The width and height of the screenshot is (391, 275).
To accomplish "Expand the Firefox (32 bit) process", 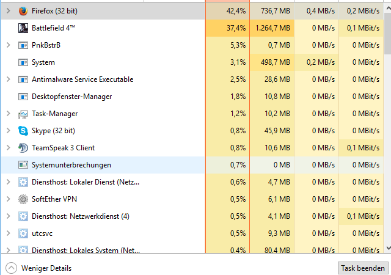I will (x=8, y=11).
